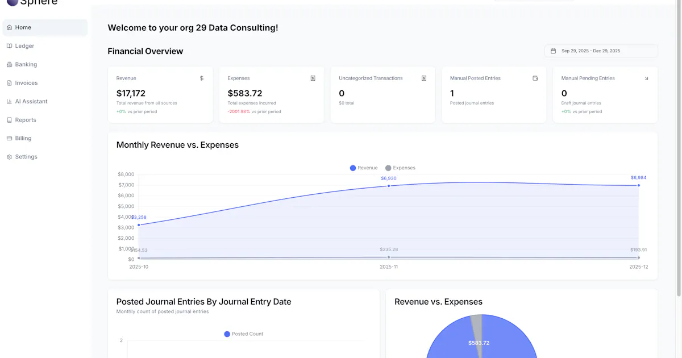Click the receipt icon on Expenses card
Image resolution: width=682 pixels, height=358 pixels.
coord(313,78)
